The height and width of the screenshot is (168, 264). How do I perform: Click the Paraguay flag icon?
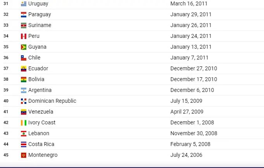pyautogui.click(x=24, y=15)
